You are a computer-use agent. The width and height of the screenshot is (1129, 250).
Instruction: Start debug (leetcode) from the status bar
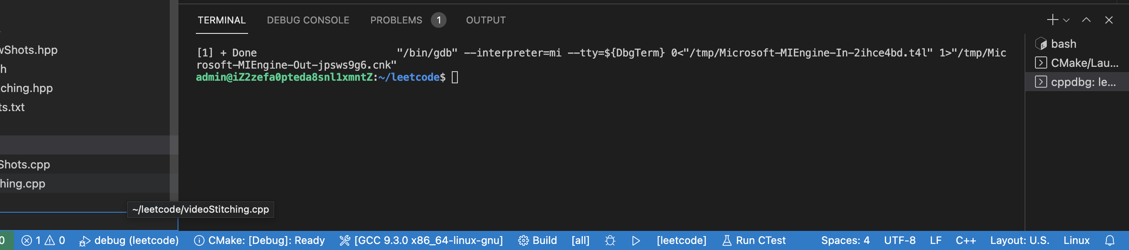point(129,240)
